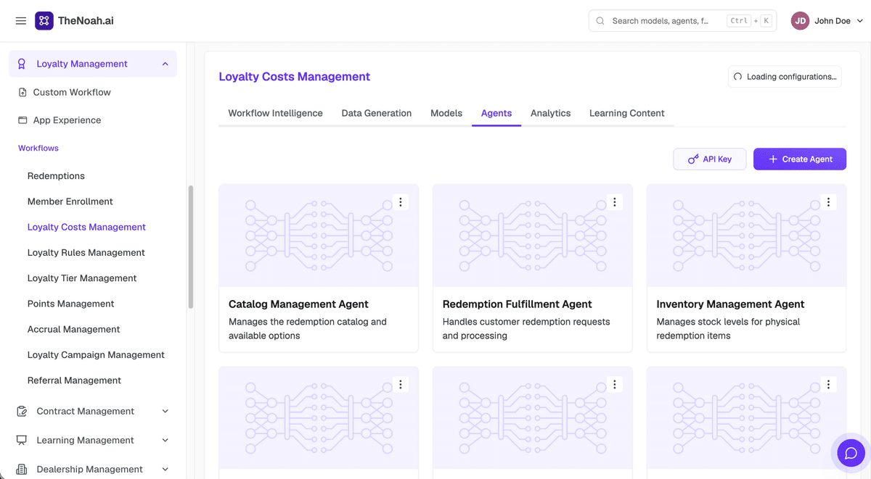Click the Create Agent button
Image resolution: width=871 pixels, height=479 pixels.
tap(800, 159)
